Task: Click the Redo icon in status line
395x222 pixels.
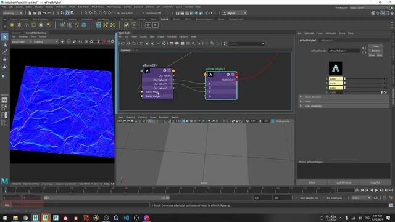Action: (x=49, y=13)
